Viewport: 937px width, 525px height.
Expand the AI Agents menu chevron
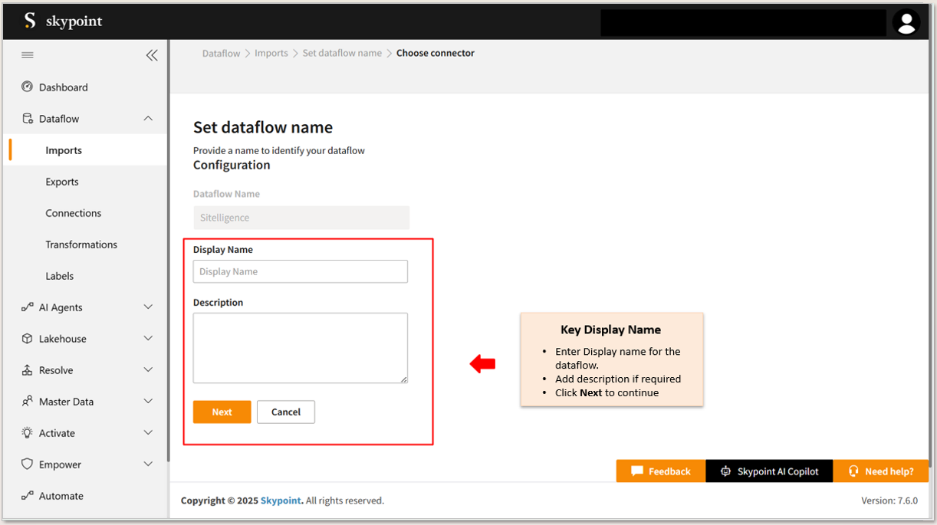(x=148, y=307)
